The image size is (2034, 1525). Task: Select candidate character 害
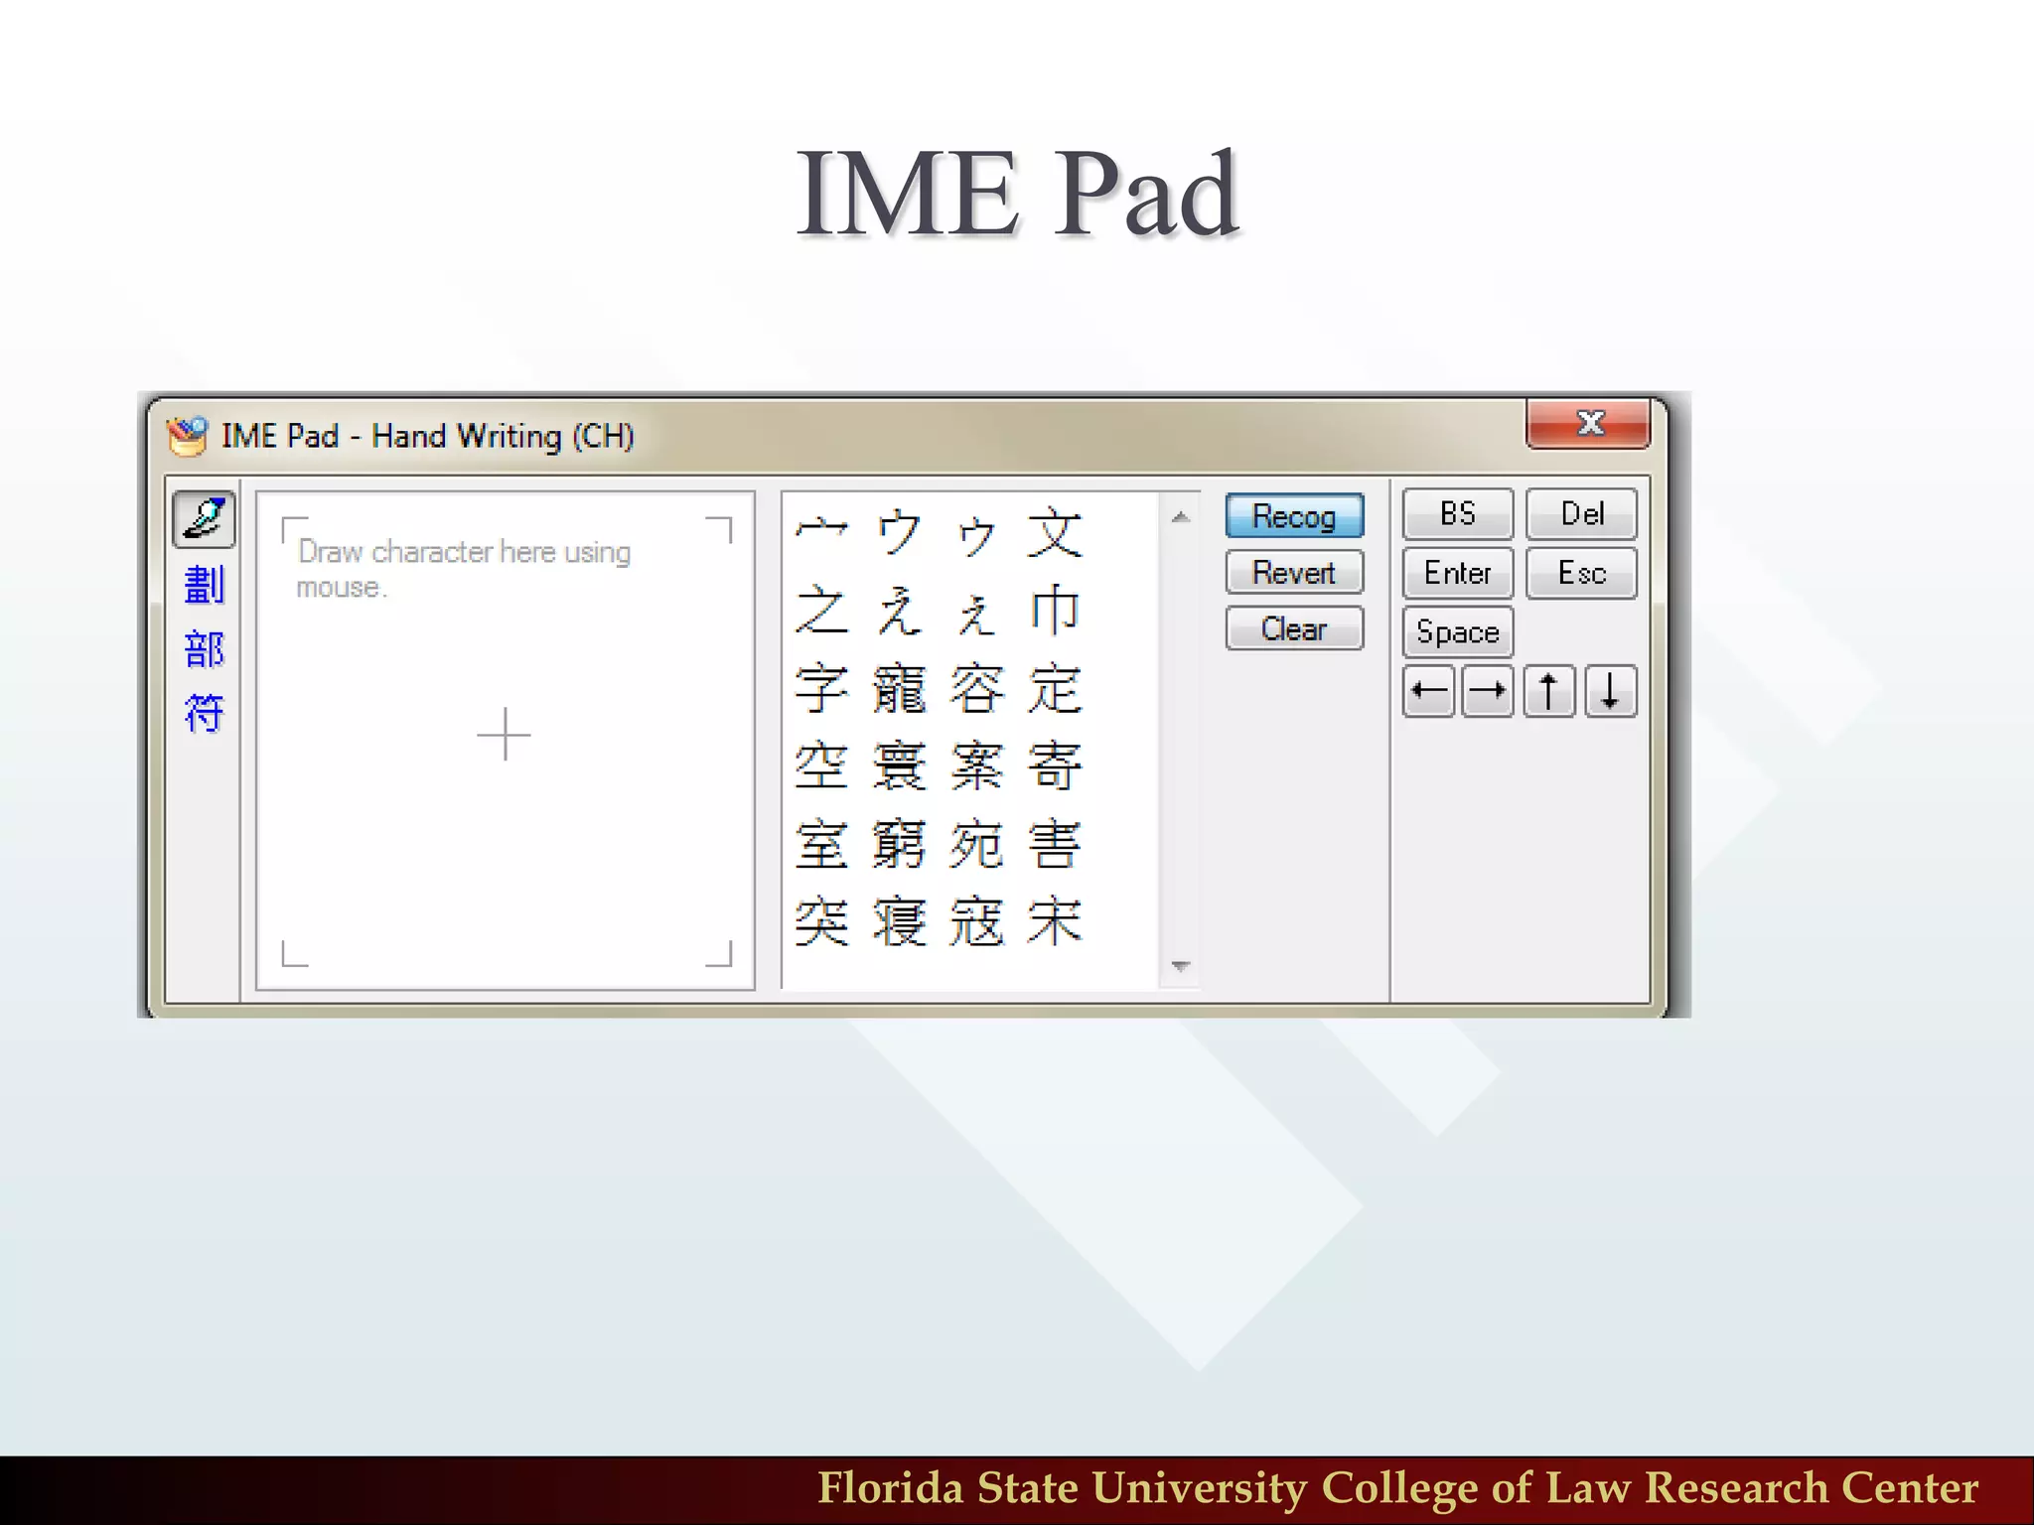click(x=1055, y=844)
